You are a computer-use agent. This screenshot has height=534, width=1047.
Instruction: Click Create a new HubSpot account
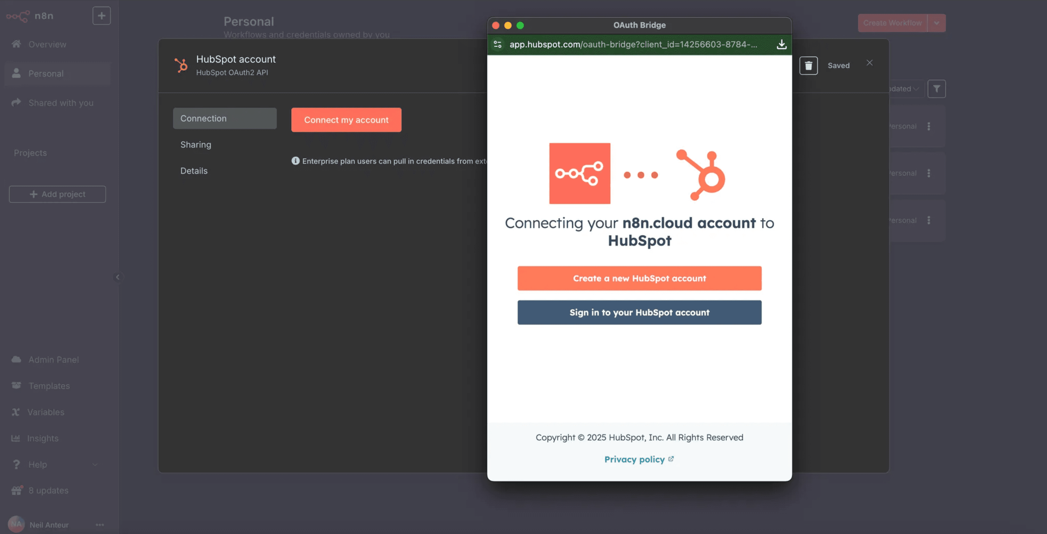tap(639, 279)
